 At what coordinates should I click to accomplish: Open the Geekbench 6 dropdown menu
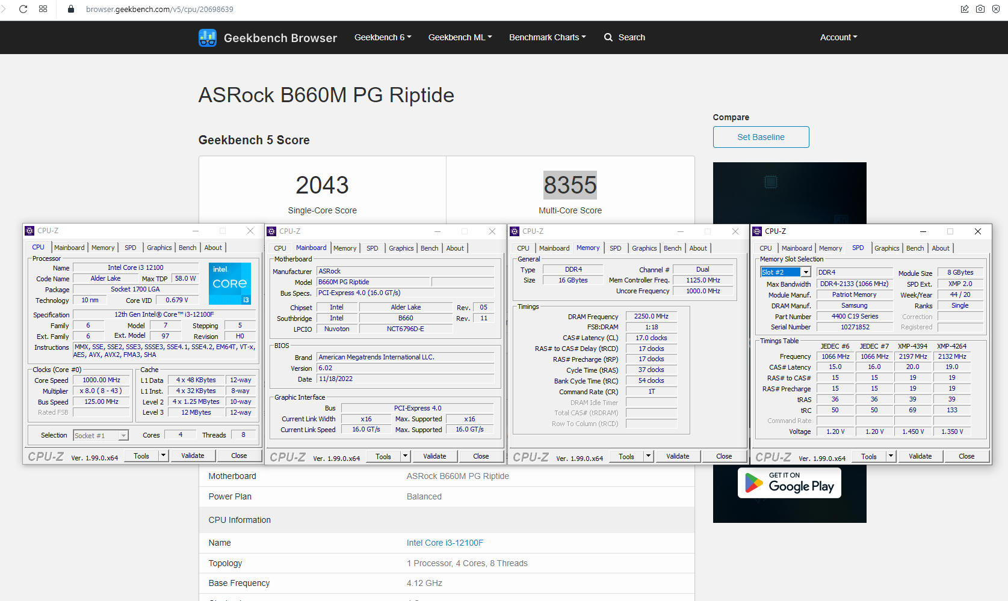383,37
